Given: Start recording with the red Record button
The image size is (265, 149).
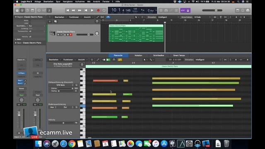Looking at the screenshot, I should pyautogui.click(x=98, y=10).
